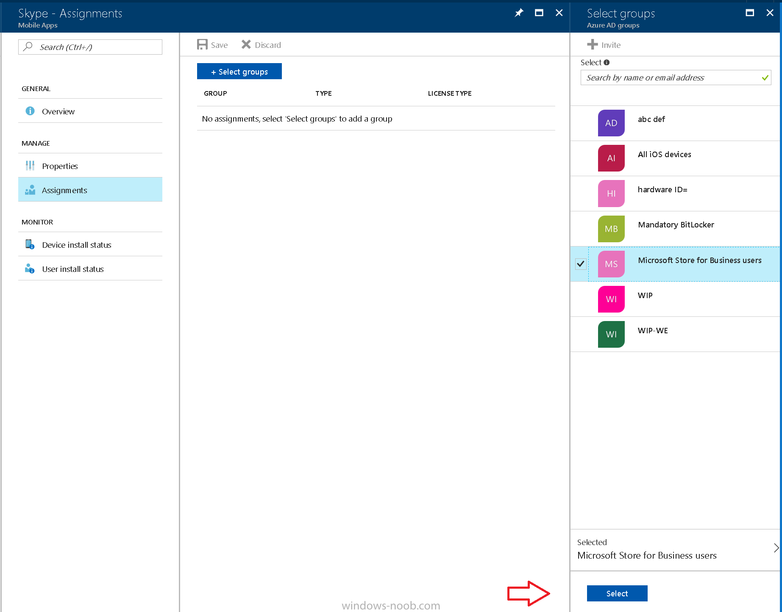
Task: Maximize the Select groups blade
Action: 750,13
